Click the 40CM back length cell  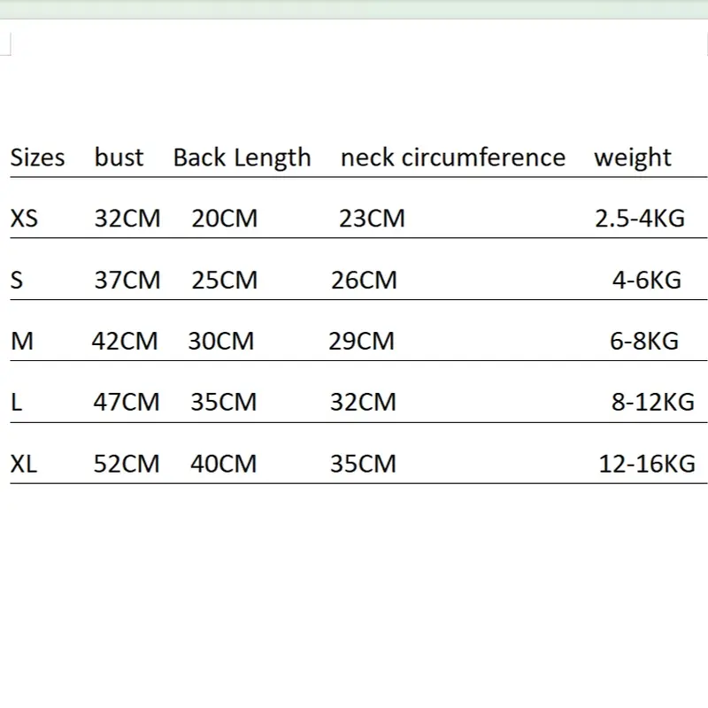(x=223, y=463)
